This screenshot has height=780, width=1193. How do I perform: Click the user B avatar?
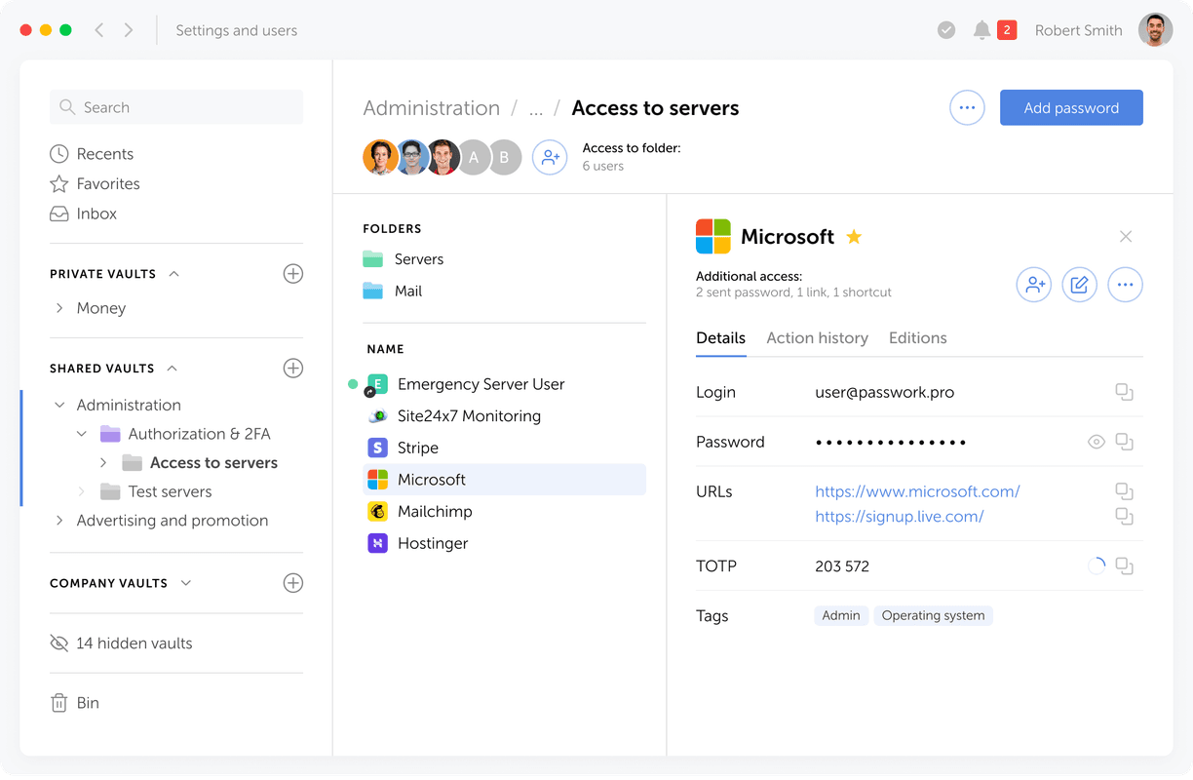pos(505,157)
